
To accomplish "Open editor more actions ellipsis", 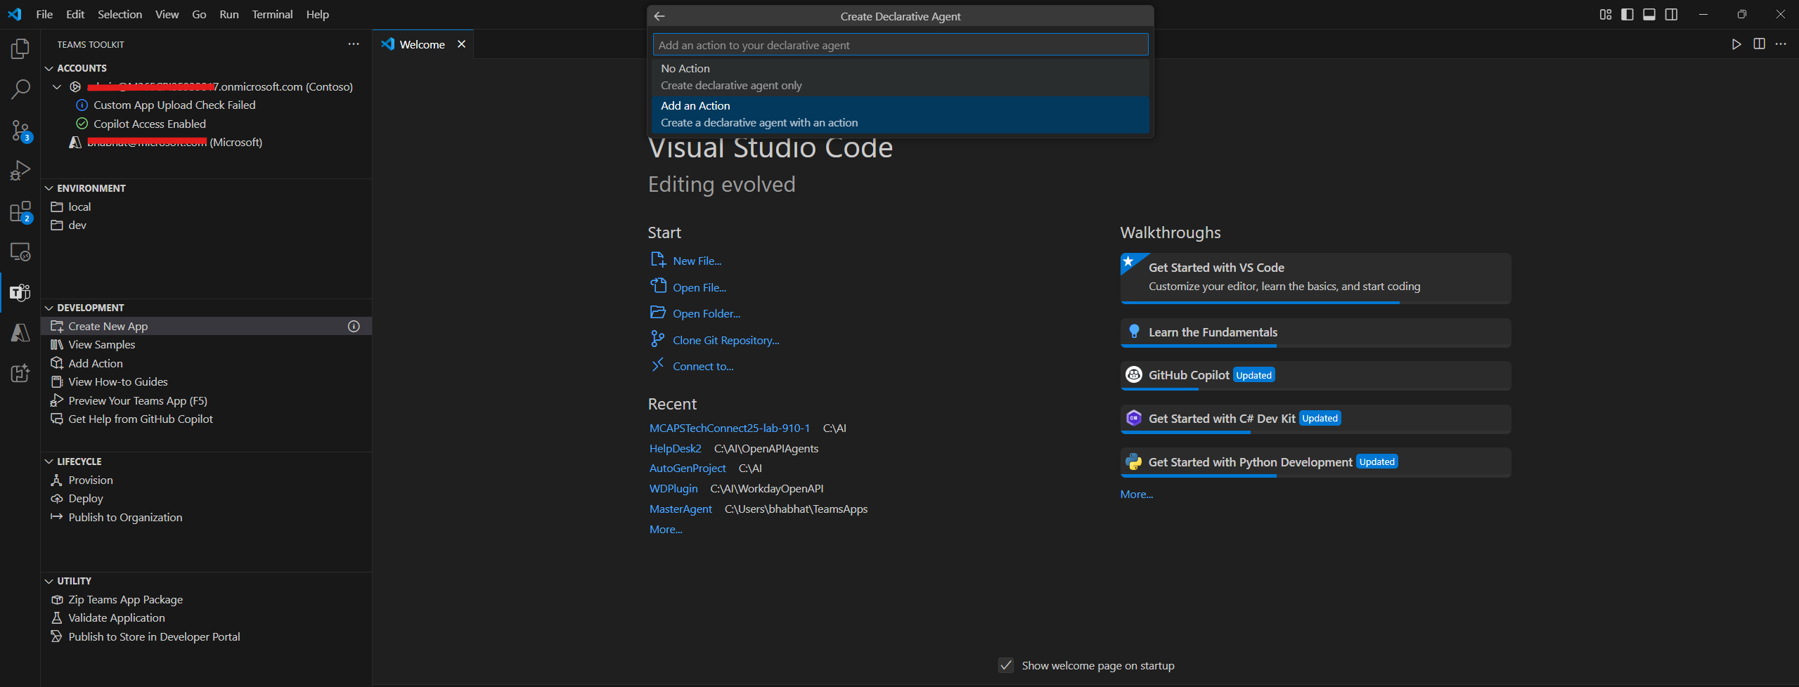I will (x=1781, y=44).
